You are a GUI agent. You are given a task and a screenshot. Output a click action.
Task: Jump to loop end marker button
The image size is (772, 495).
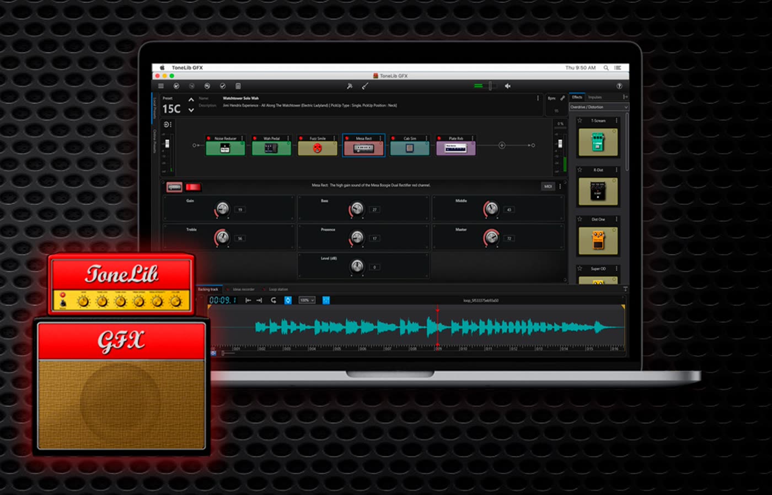click(259, 300)
